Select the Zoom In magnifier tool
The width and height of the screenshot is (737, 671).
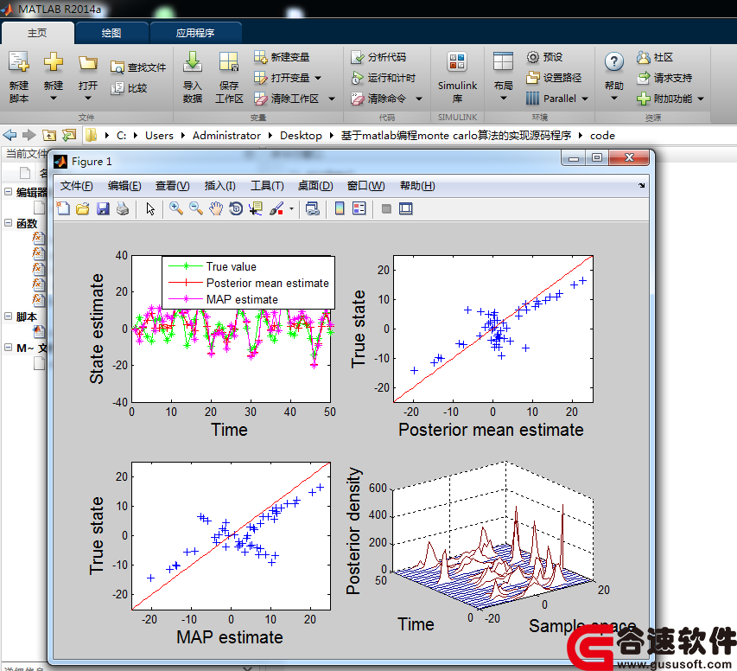pos(176,208)
